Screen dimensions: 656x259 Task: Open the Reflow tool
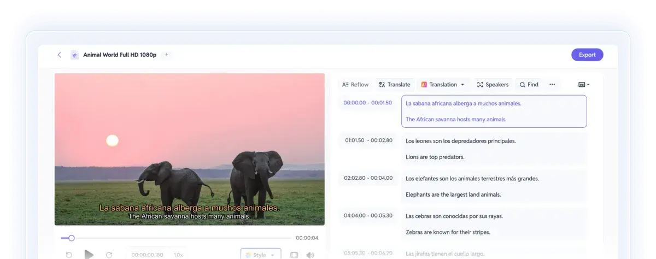pyautogui.click(x=355, y=85)
